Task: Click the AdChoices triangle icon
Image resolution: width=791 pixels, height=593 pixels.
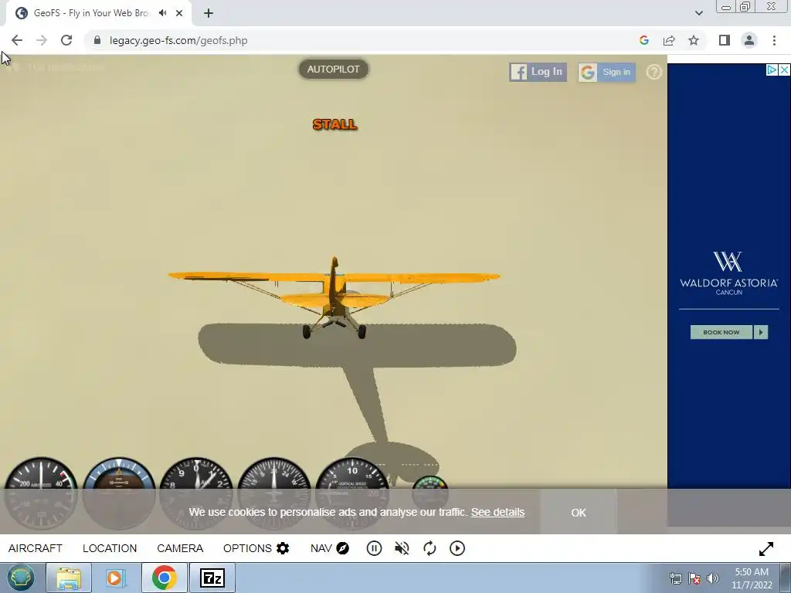Action: [x=772, y=70]
